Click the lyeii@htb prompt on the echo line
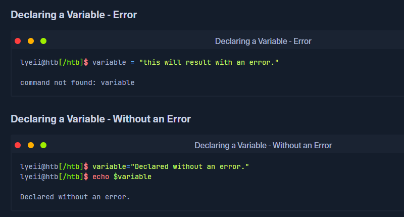Viewport: 404px width, 217px height. click(x=39, y=177)
